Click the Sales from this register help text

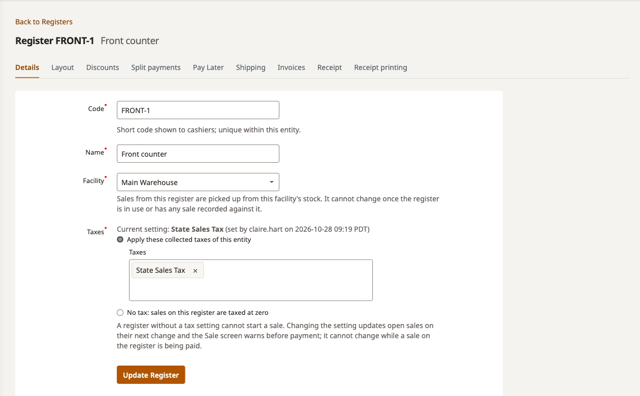point(278,204)
